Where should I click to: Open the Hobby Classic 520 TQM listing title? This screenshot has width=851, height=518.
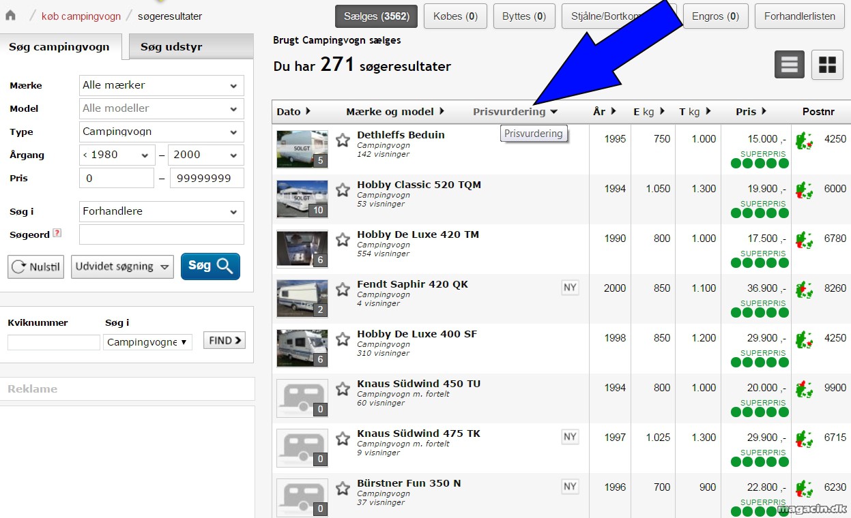pos(419,185)
